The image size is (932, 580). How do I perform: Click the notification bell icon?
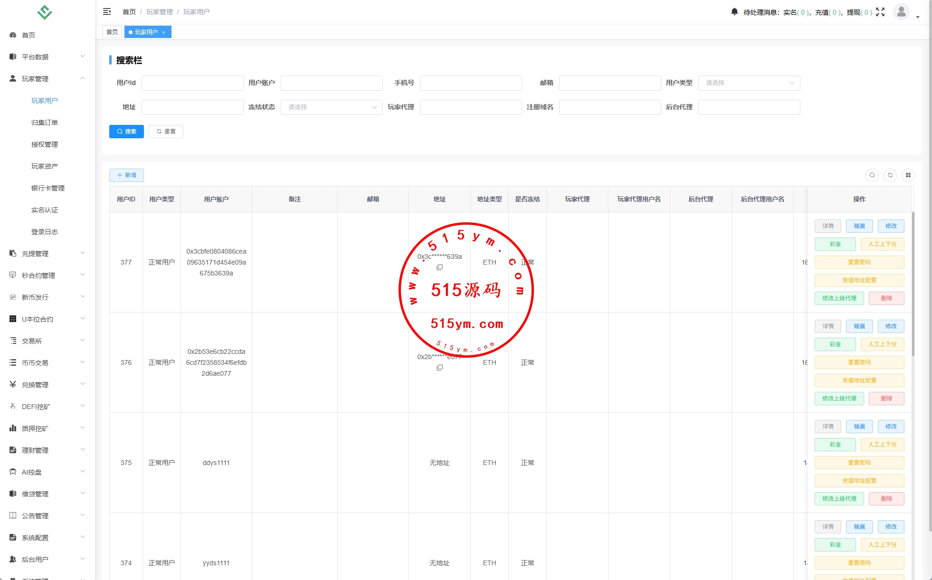click(x=734, y=11)
